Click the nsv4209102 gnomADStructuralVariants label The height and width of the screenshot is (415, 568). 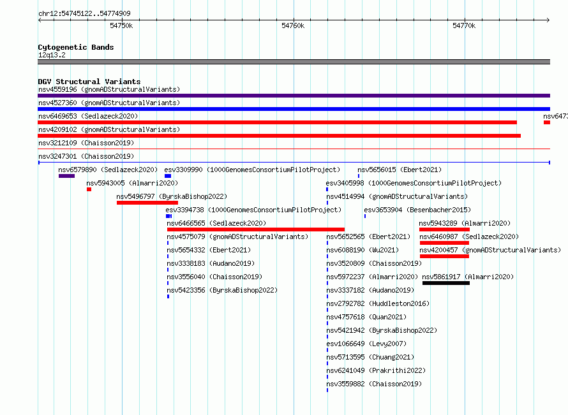click(x=109, y=129)
